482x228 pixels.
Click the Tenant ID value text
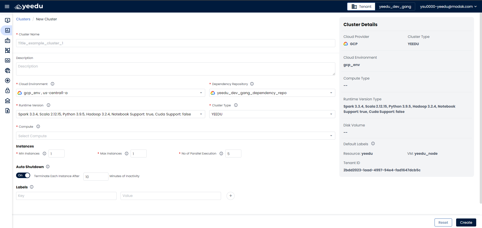382,170
